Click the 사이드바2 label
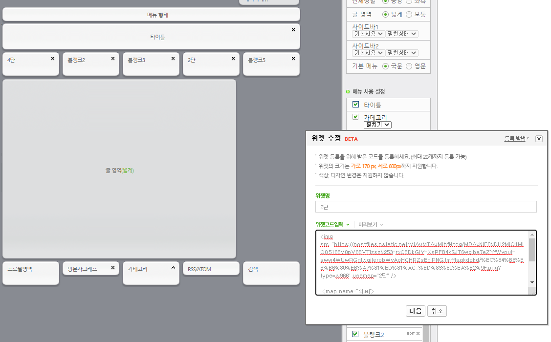 [365, 45]
